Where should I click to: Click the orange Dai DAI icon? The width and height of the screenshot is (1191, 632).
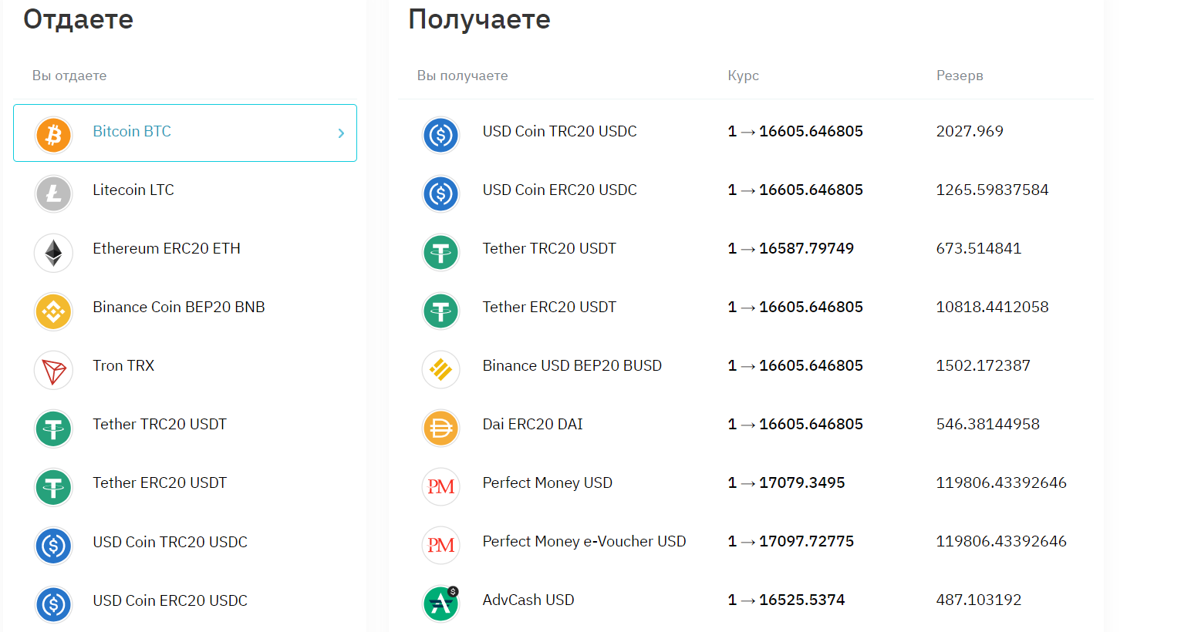coord(440,428)
